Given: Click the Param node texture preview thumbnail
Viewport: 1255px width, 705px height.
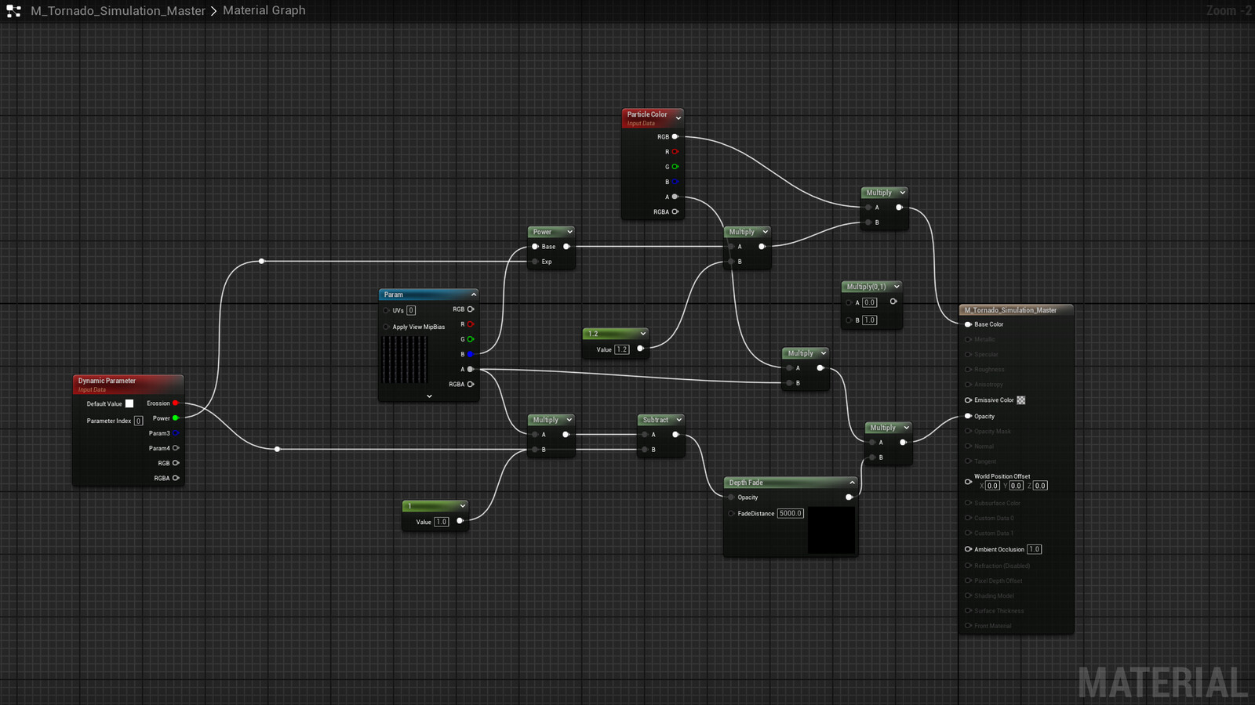Looking at the screenshot, I should click(x=405, y=360).
